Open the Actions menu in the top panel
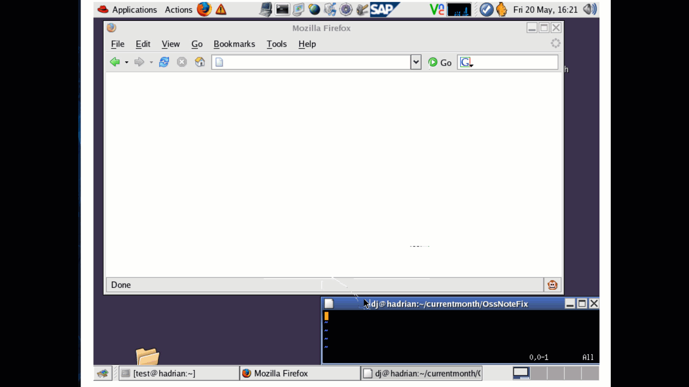Image resolution: width=689 pixels, height=387 pixels. [178, 10]
